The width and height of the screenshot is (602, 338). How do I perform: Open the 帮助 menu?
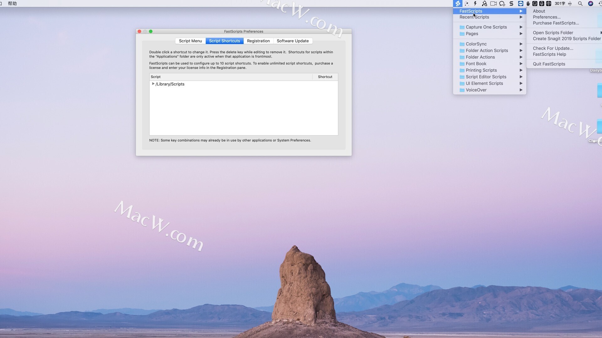[12, 3]
